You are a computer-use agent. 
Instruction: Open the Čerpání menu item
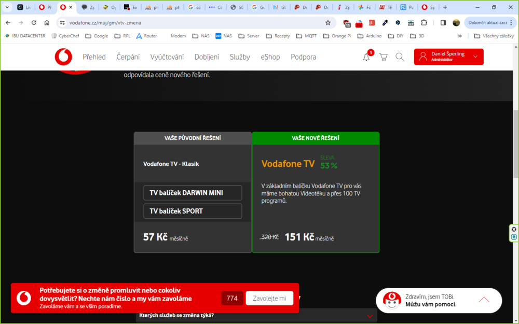coord(128,57)
